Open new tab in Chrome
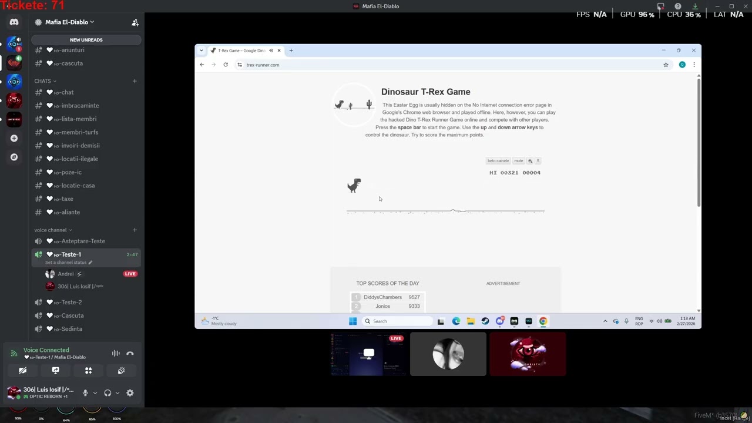 (x=291, y=51)
